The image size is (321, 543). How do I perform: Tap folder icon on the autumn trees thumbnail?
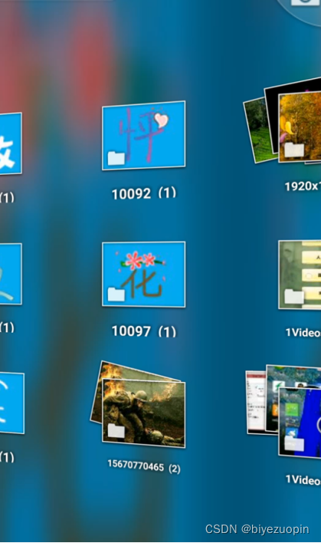[x=294, y=150]
